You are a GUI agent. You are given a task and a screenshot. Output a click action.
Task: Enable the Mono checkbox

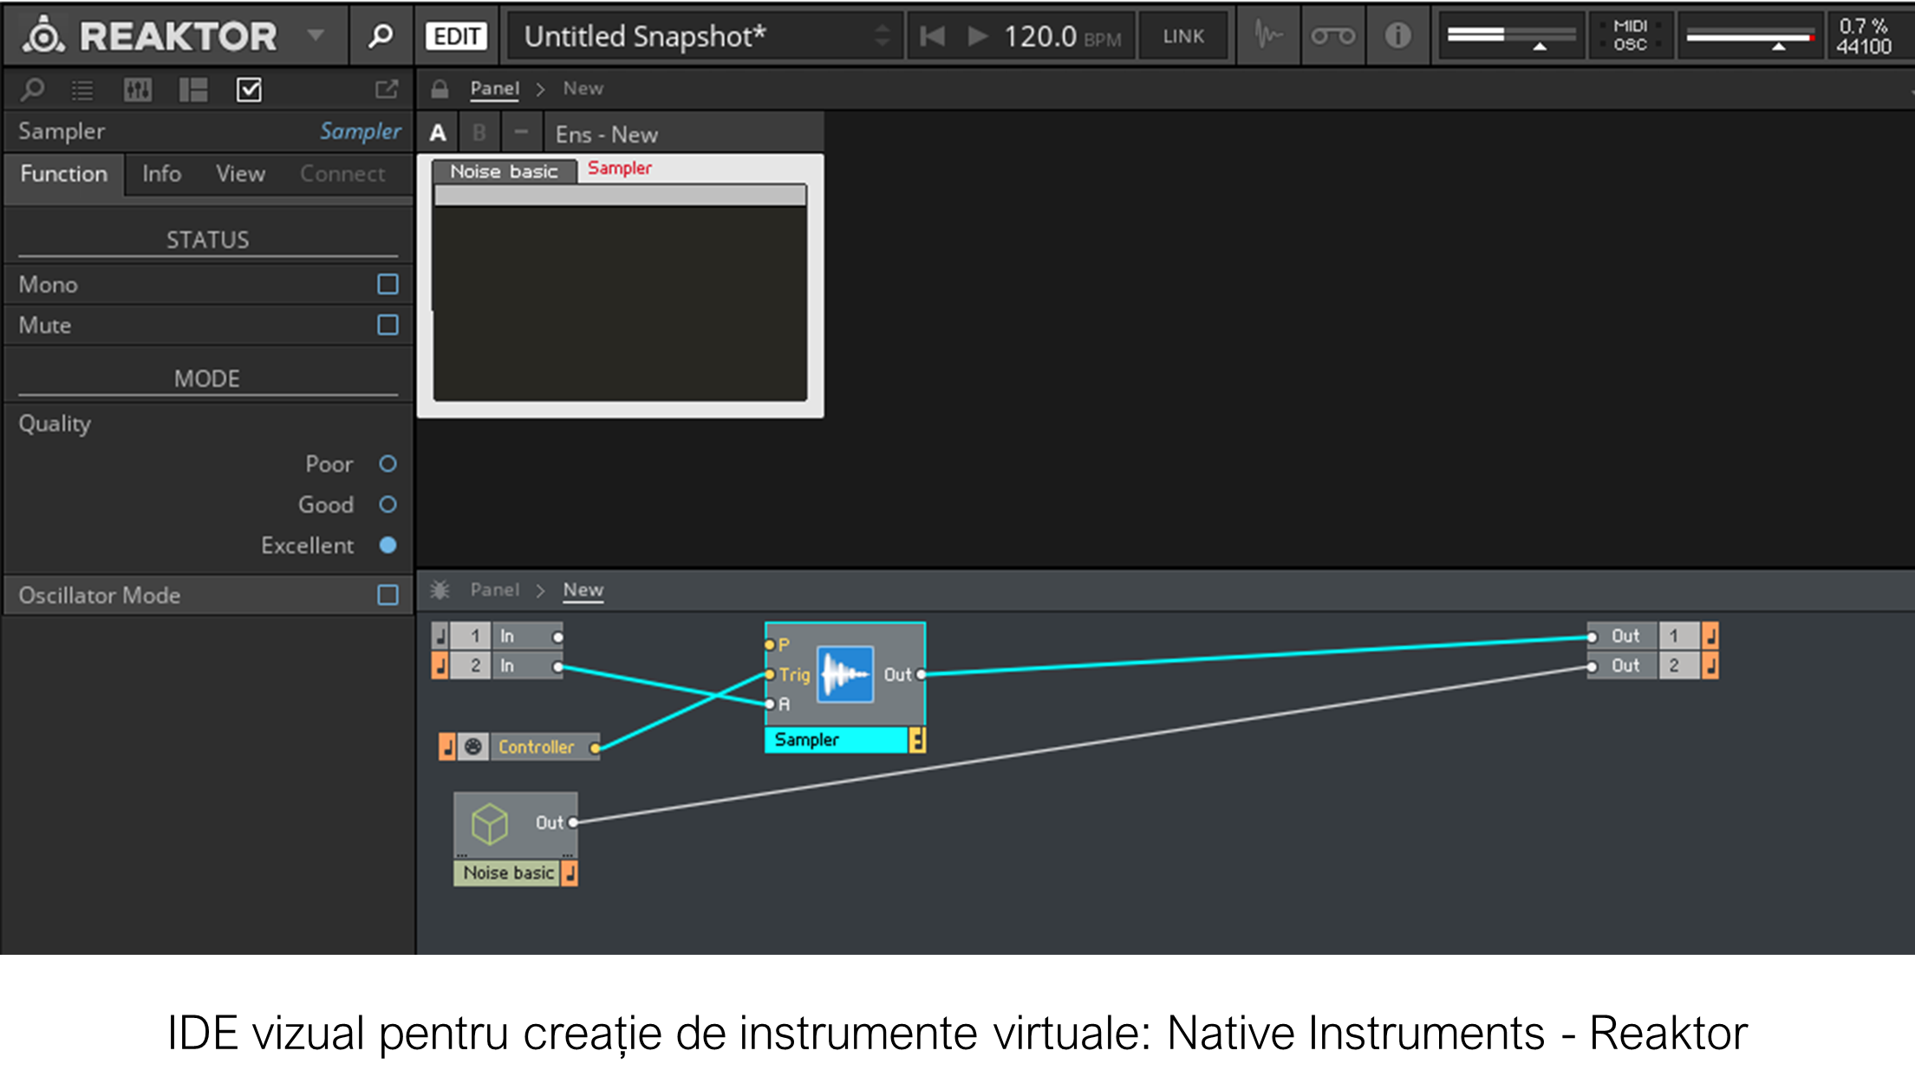pyautogui.click(x=388, y=284)
